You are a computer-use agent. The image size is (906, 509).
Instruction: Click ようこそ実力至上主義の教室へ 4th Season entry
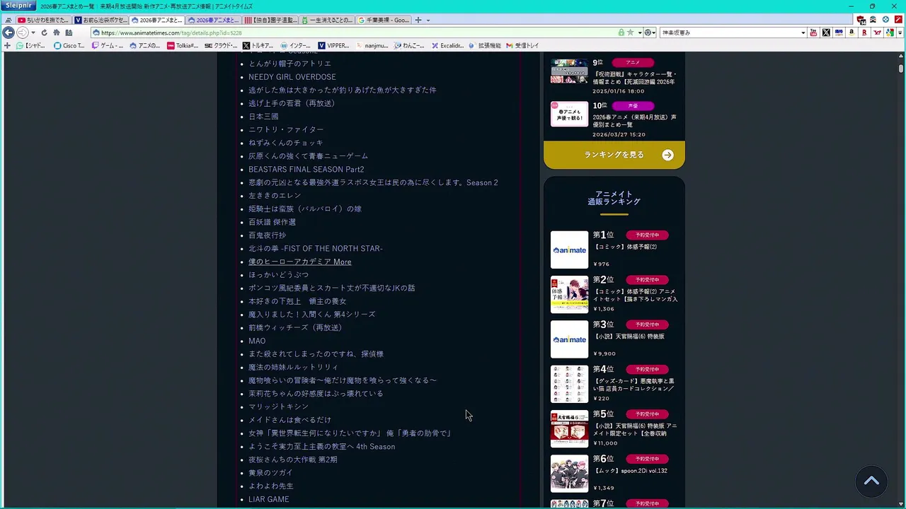(x=321, y=446)
